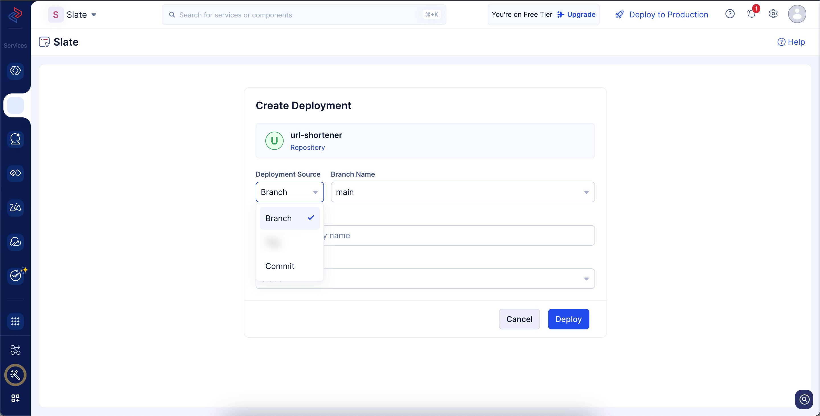The image size is (820, 416).
Task: Click the code brackets service icon in sidebar
Action: click(x=15, y=71)
